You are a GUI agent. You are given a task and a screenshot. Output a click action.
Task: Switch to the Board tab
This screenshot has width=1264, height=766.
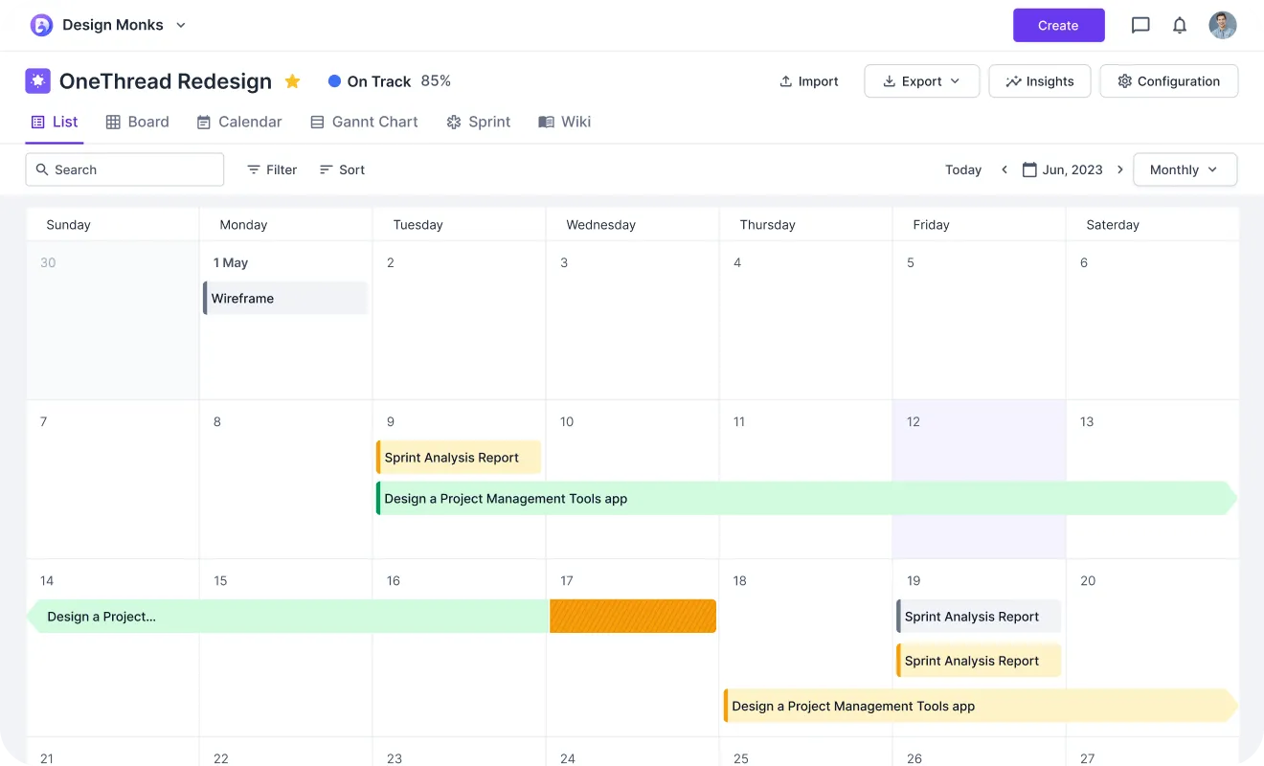click(137, 122)
